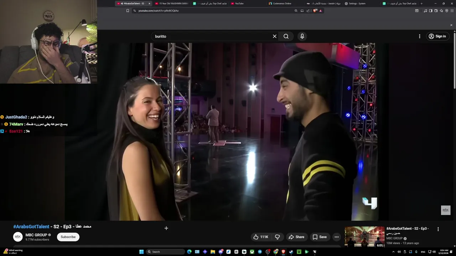The width and height of the screenshot is (456, 256).
Task: Open CapCut from taskbar
Action: 236,252
